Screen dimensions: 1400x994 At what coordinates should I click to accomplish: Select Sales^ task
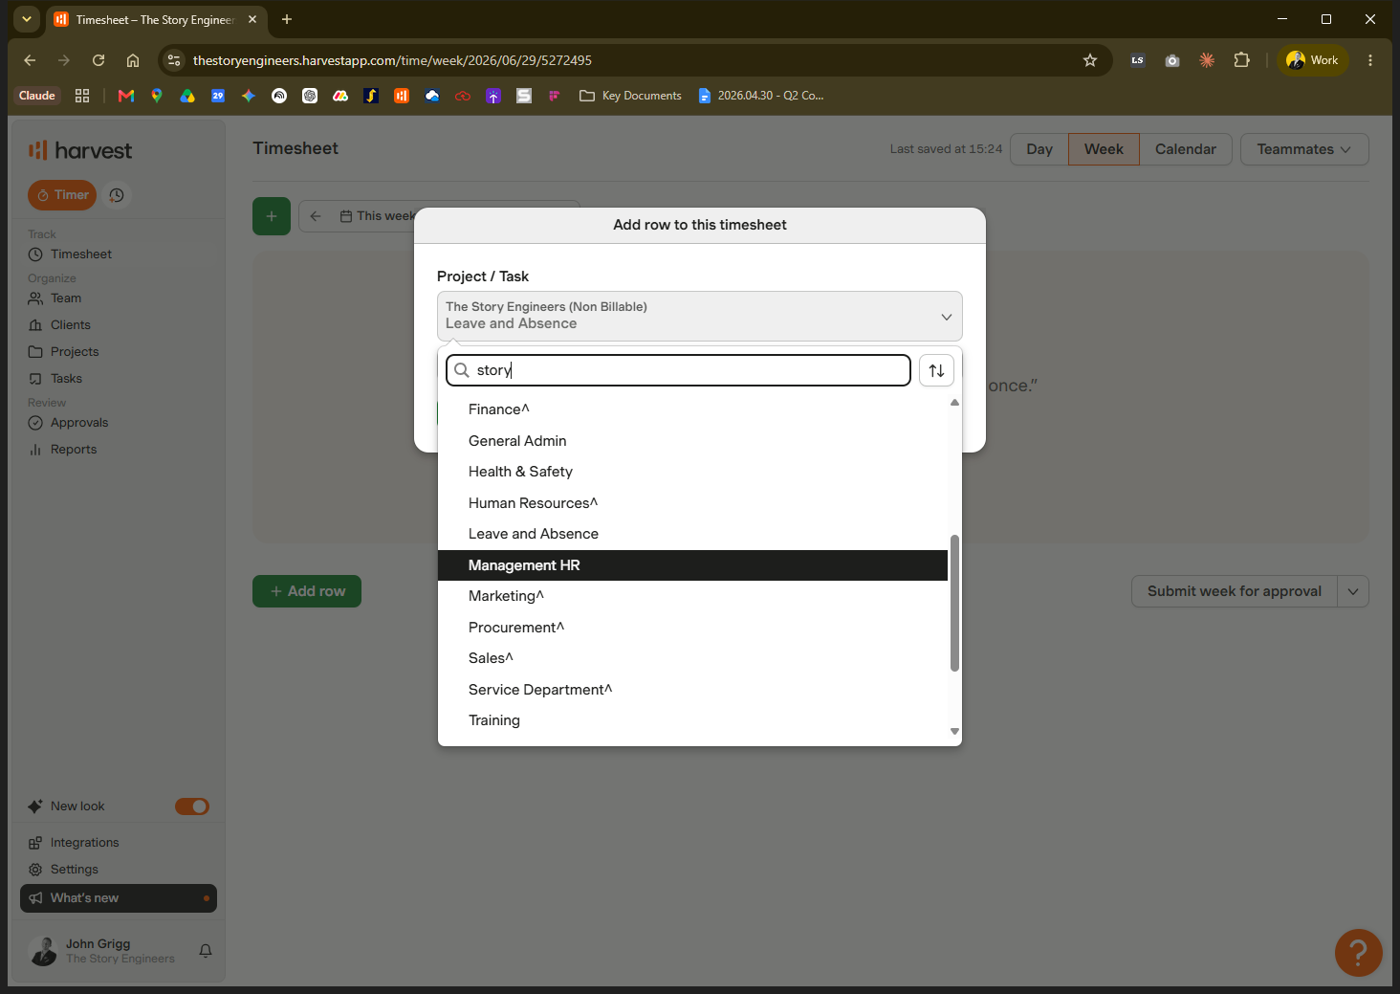click(x=692, y=658)
